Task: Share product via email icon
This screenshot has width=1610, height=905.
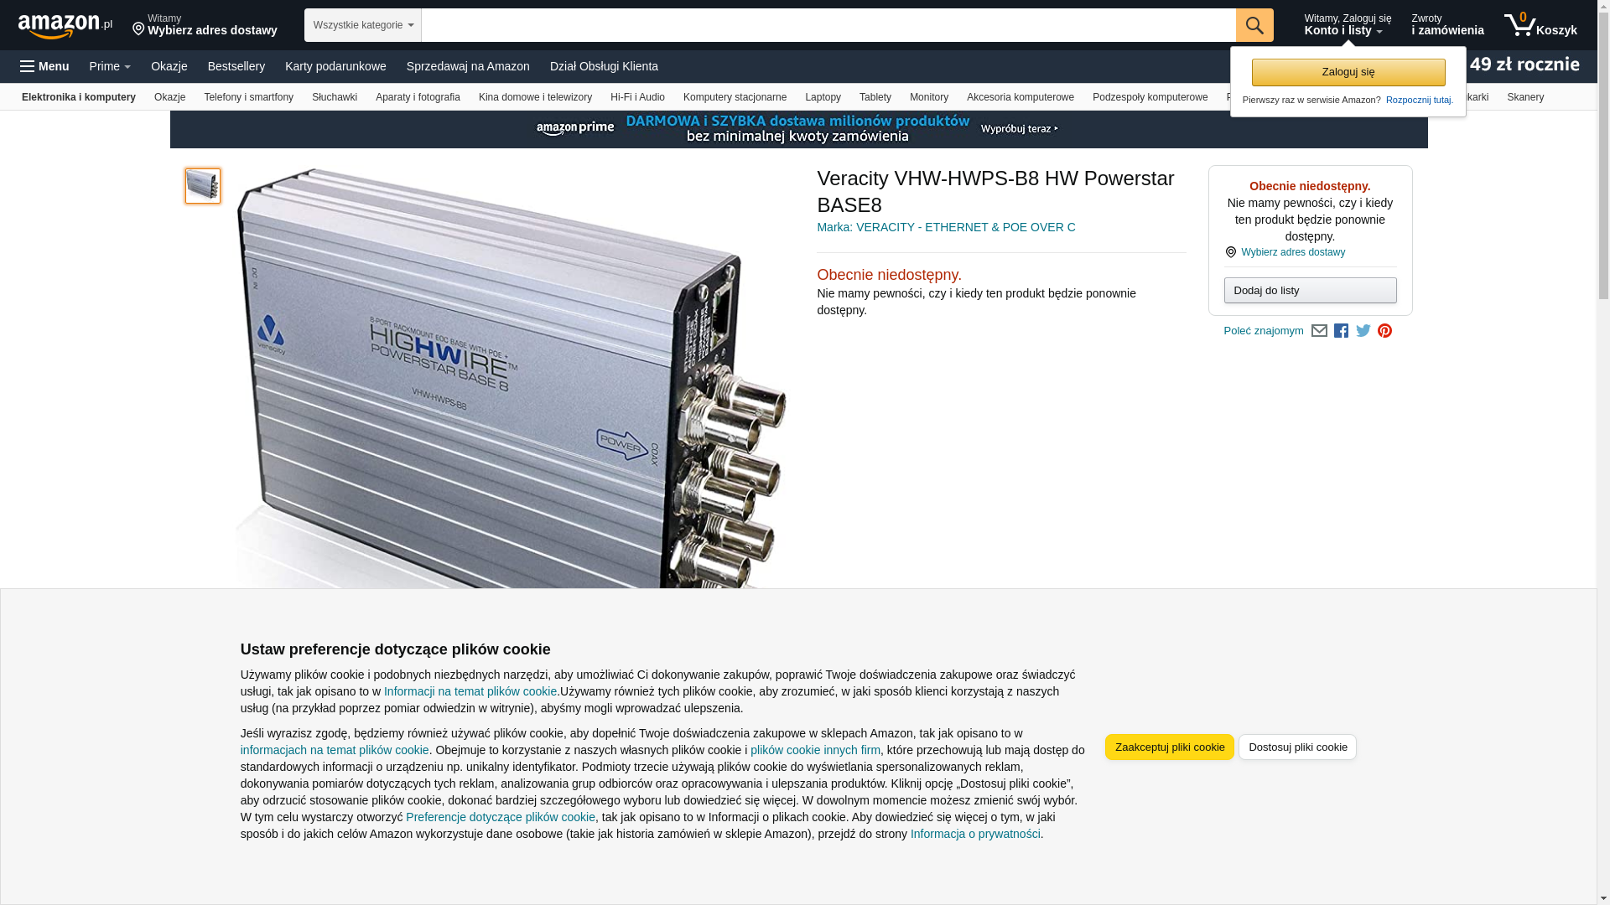Action: (1319, 331)
